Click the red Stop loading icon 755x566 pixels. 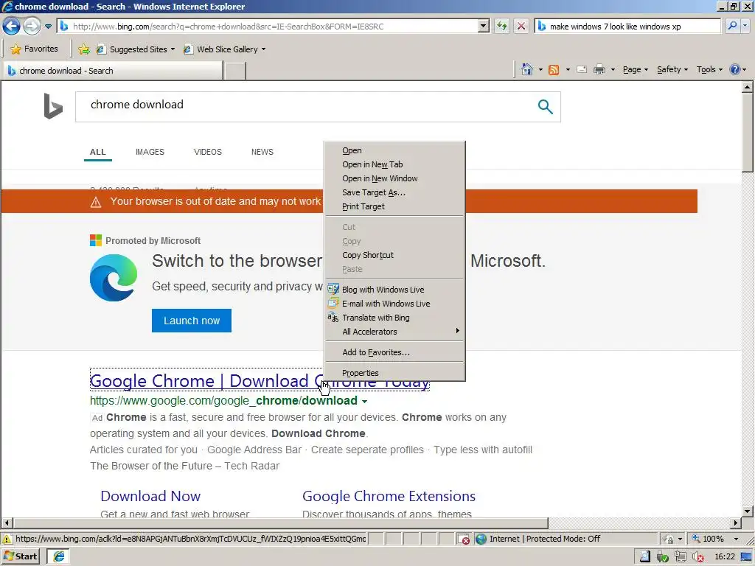[521, 27]
